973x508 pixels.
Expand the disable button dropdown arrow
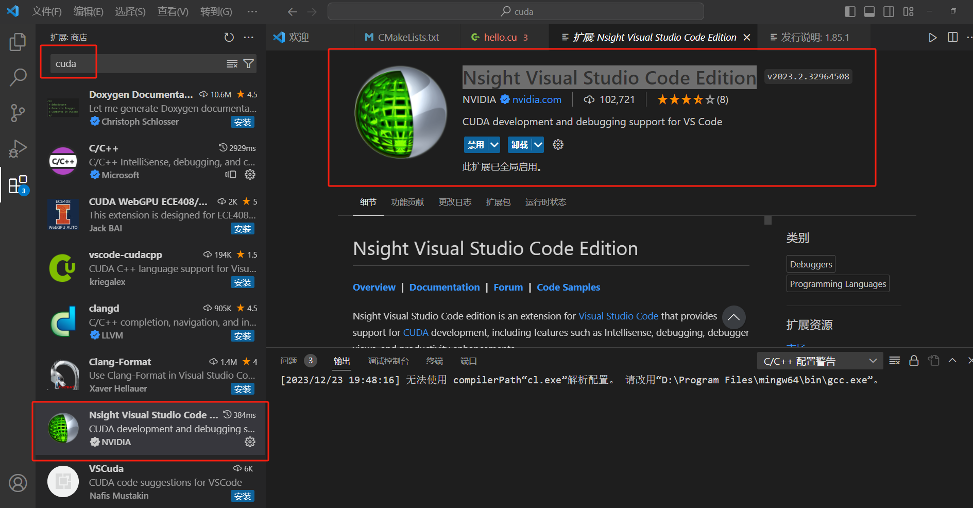(494, 145)
